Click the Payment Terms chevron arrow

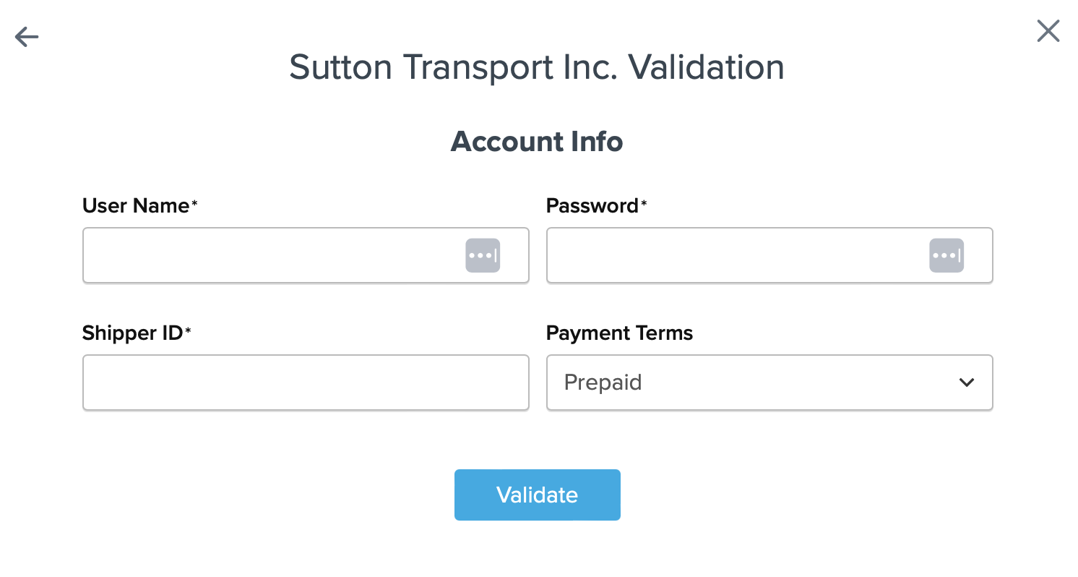pyautogui.click(x=966, y=382)
